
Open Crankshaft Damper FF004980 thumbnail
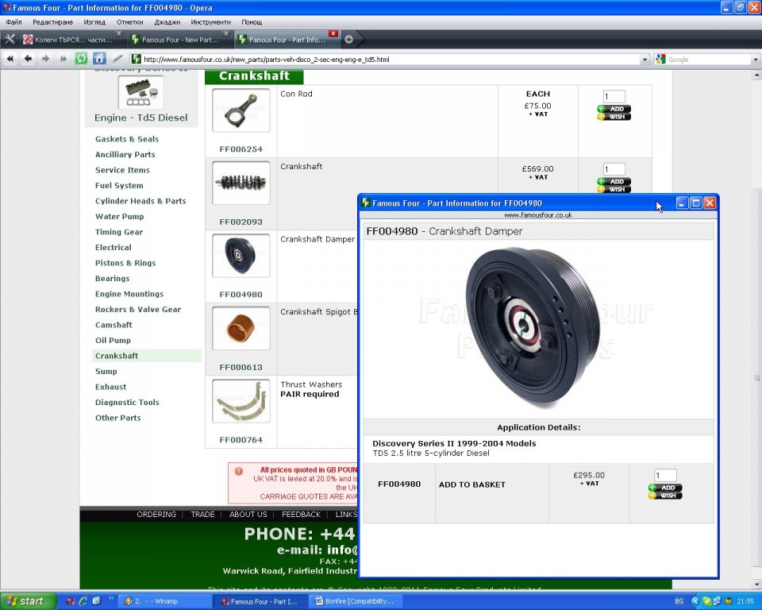tap(241, 256)
